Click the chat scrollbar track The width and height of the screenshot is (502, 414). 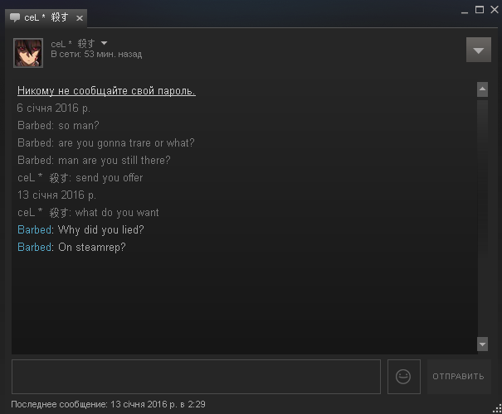tap(482, 217)
